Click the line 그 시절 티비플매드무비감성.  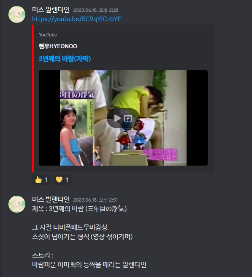(70, 227)
